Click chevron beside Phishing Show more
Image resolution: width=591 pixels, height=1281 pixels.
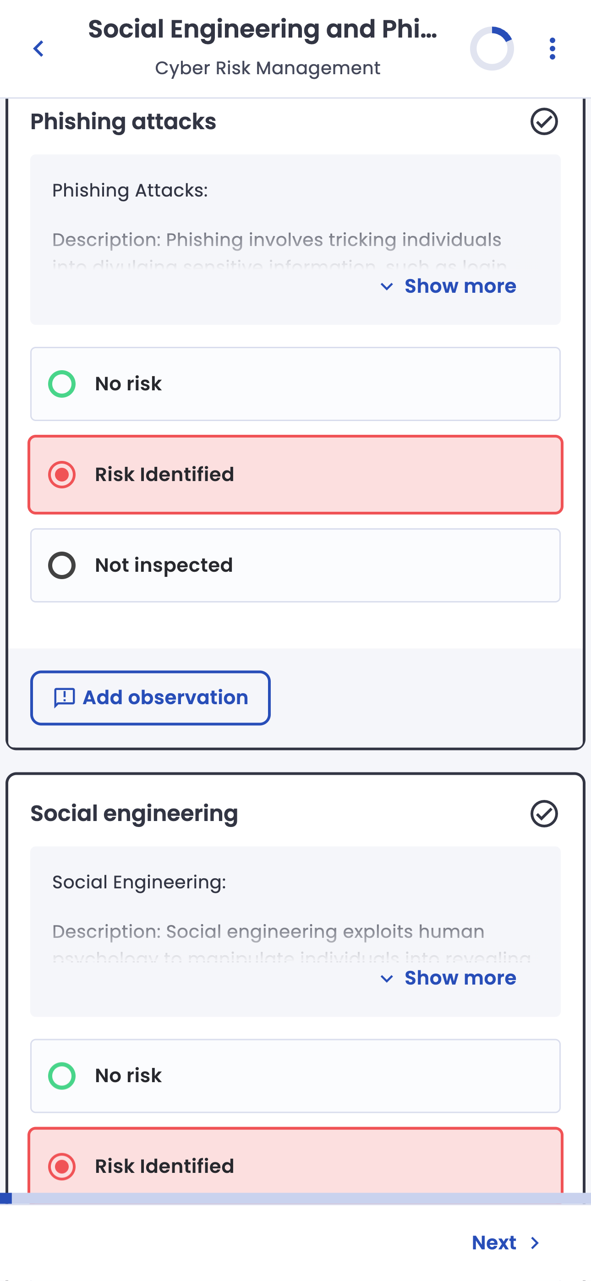[x=387, y=286]
